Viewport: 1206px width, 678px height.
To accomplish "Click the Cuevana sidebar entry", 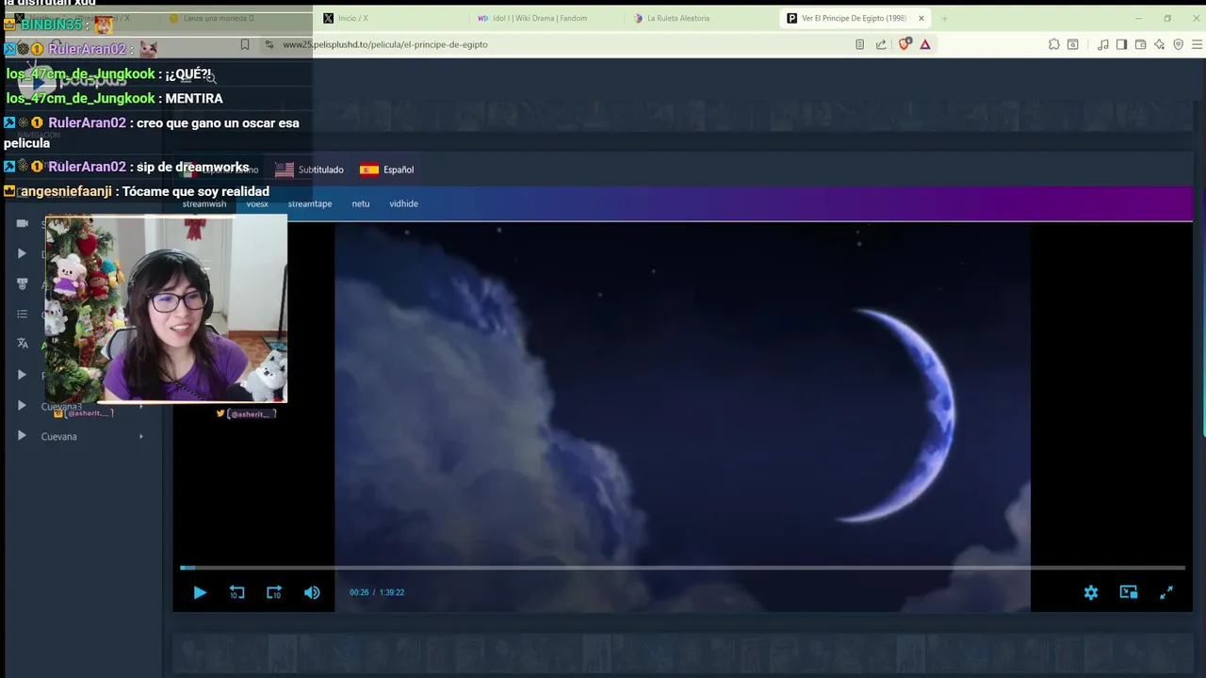I will pos(59,436).
